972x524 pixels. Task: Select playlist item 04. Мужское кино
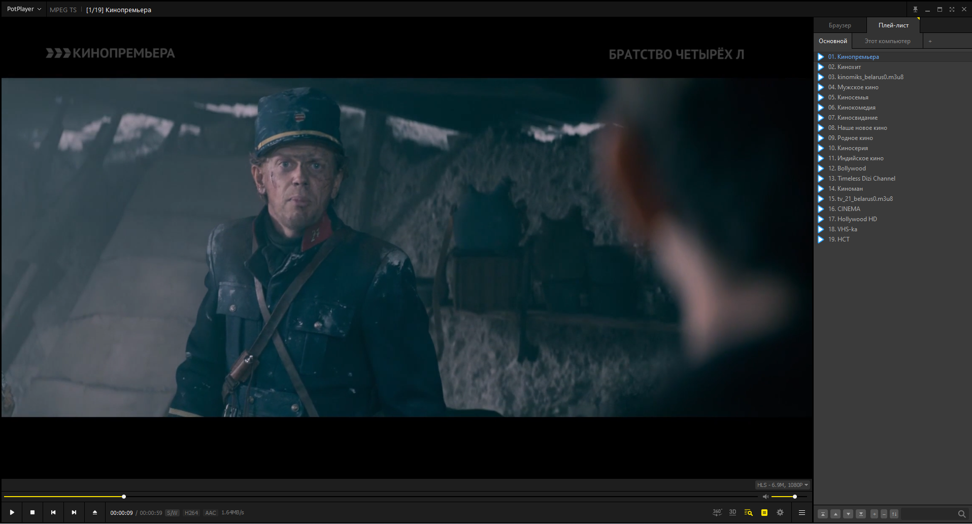(x=893, y=87)
